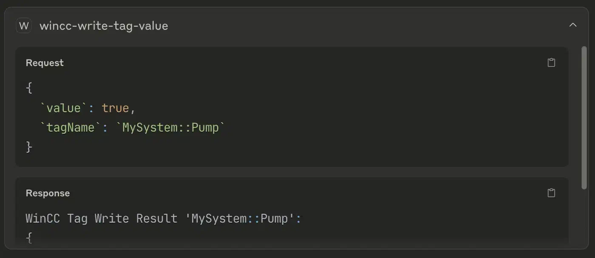595x258 pixels.
Task: Click the Response section heading
Action: point(48,193)
